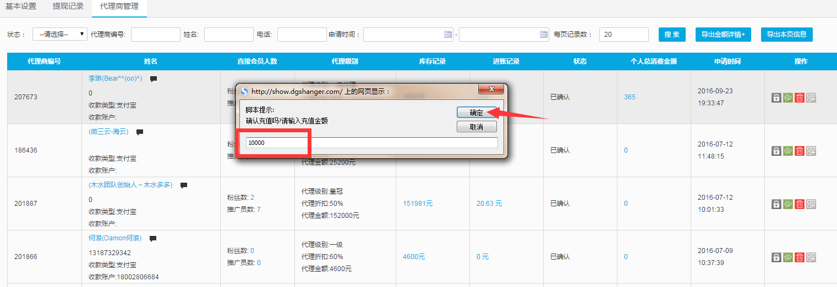
Task: Open the 基本设置 tab
Action: click(21, 7)
